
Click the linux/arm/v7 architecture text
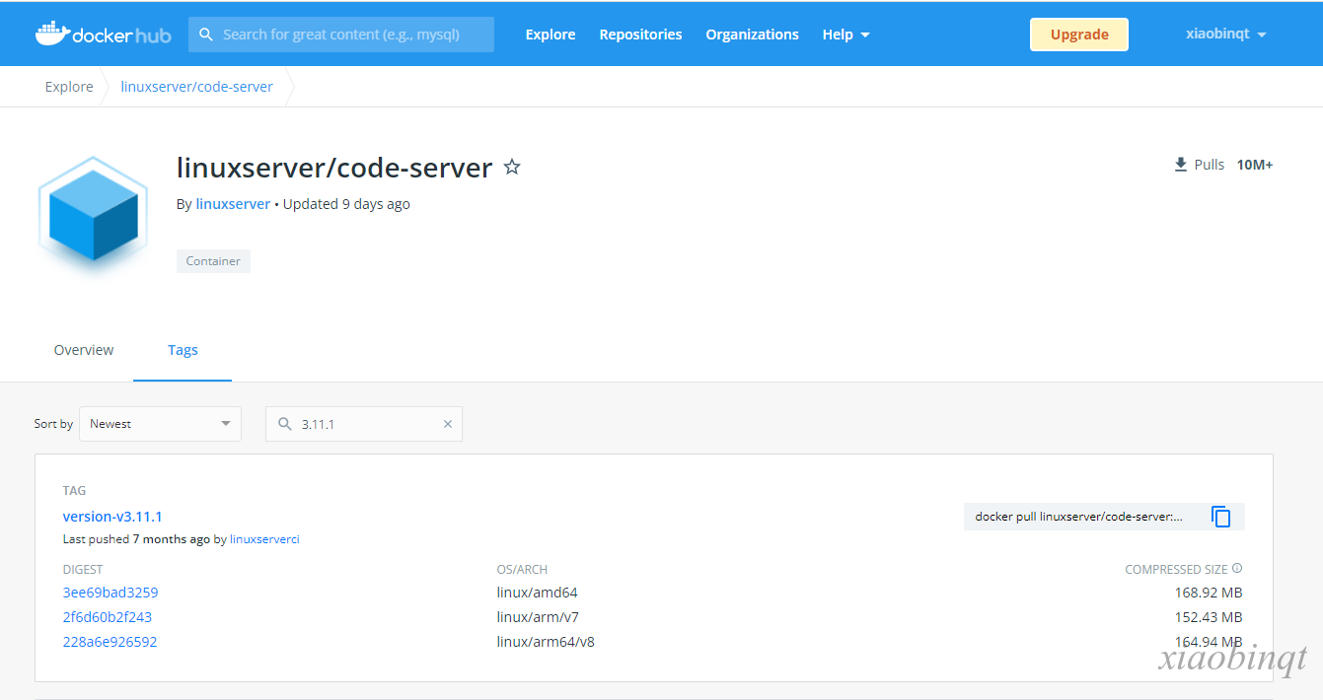[538, 617]
